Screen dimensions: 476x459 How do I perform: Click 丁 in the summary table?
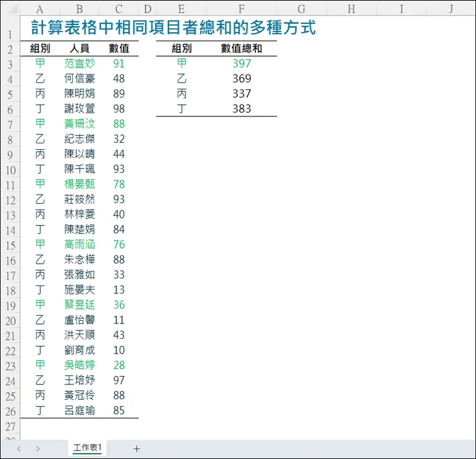coord(181,109)
